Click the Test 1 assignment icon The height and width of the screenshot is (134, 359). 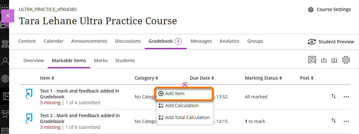point(29,94)
